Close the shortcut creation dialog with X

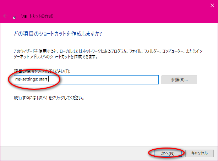(209, 5)
